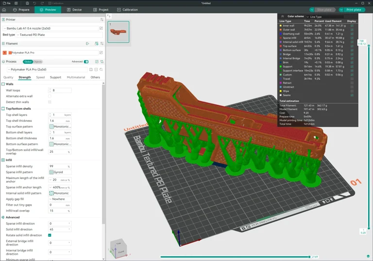Click the vertical layer slider top handle
Image resolution: width=373 pixels, height=261 pixels.
(x=369, y=46)
